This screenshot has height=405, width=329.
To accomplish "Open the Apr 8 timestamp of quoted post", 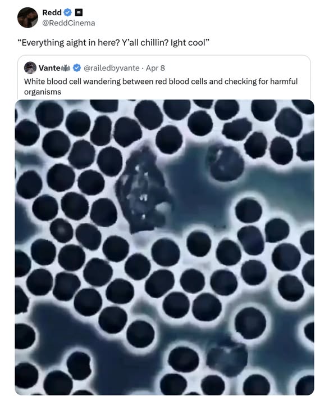I will 155,68.
